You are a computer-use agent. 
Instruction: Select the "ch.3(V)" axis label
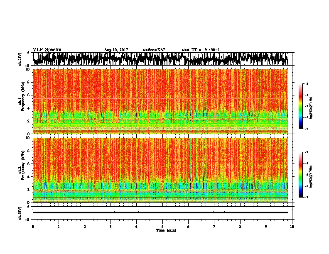[20, 213]
